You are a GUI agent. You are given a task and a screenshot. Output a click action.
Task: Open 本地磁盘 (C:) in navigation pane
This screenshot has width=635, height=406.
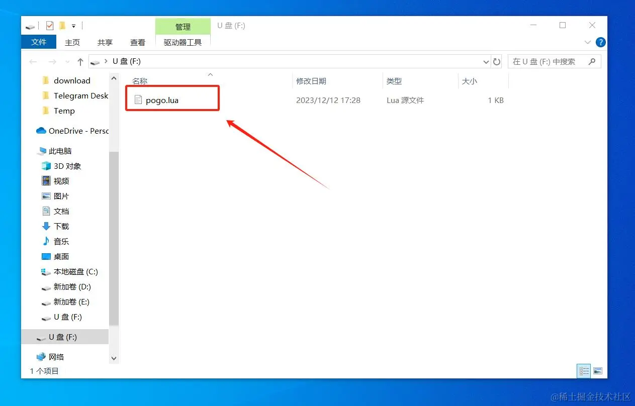coord(75,271)
